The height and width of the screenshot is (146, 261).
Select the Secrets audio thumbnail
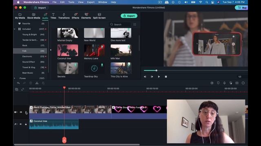[x=68, y=68]
